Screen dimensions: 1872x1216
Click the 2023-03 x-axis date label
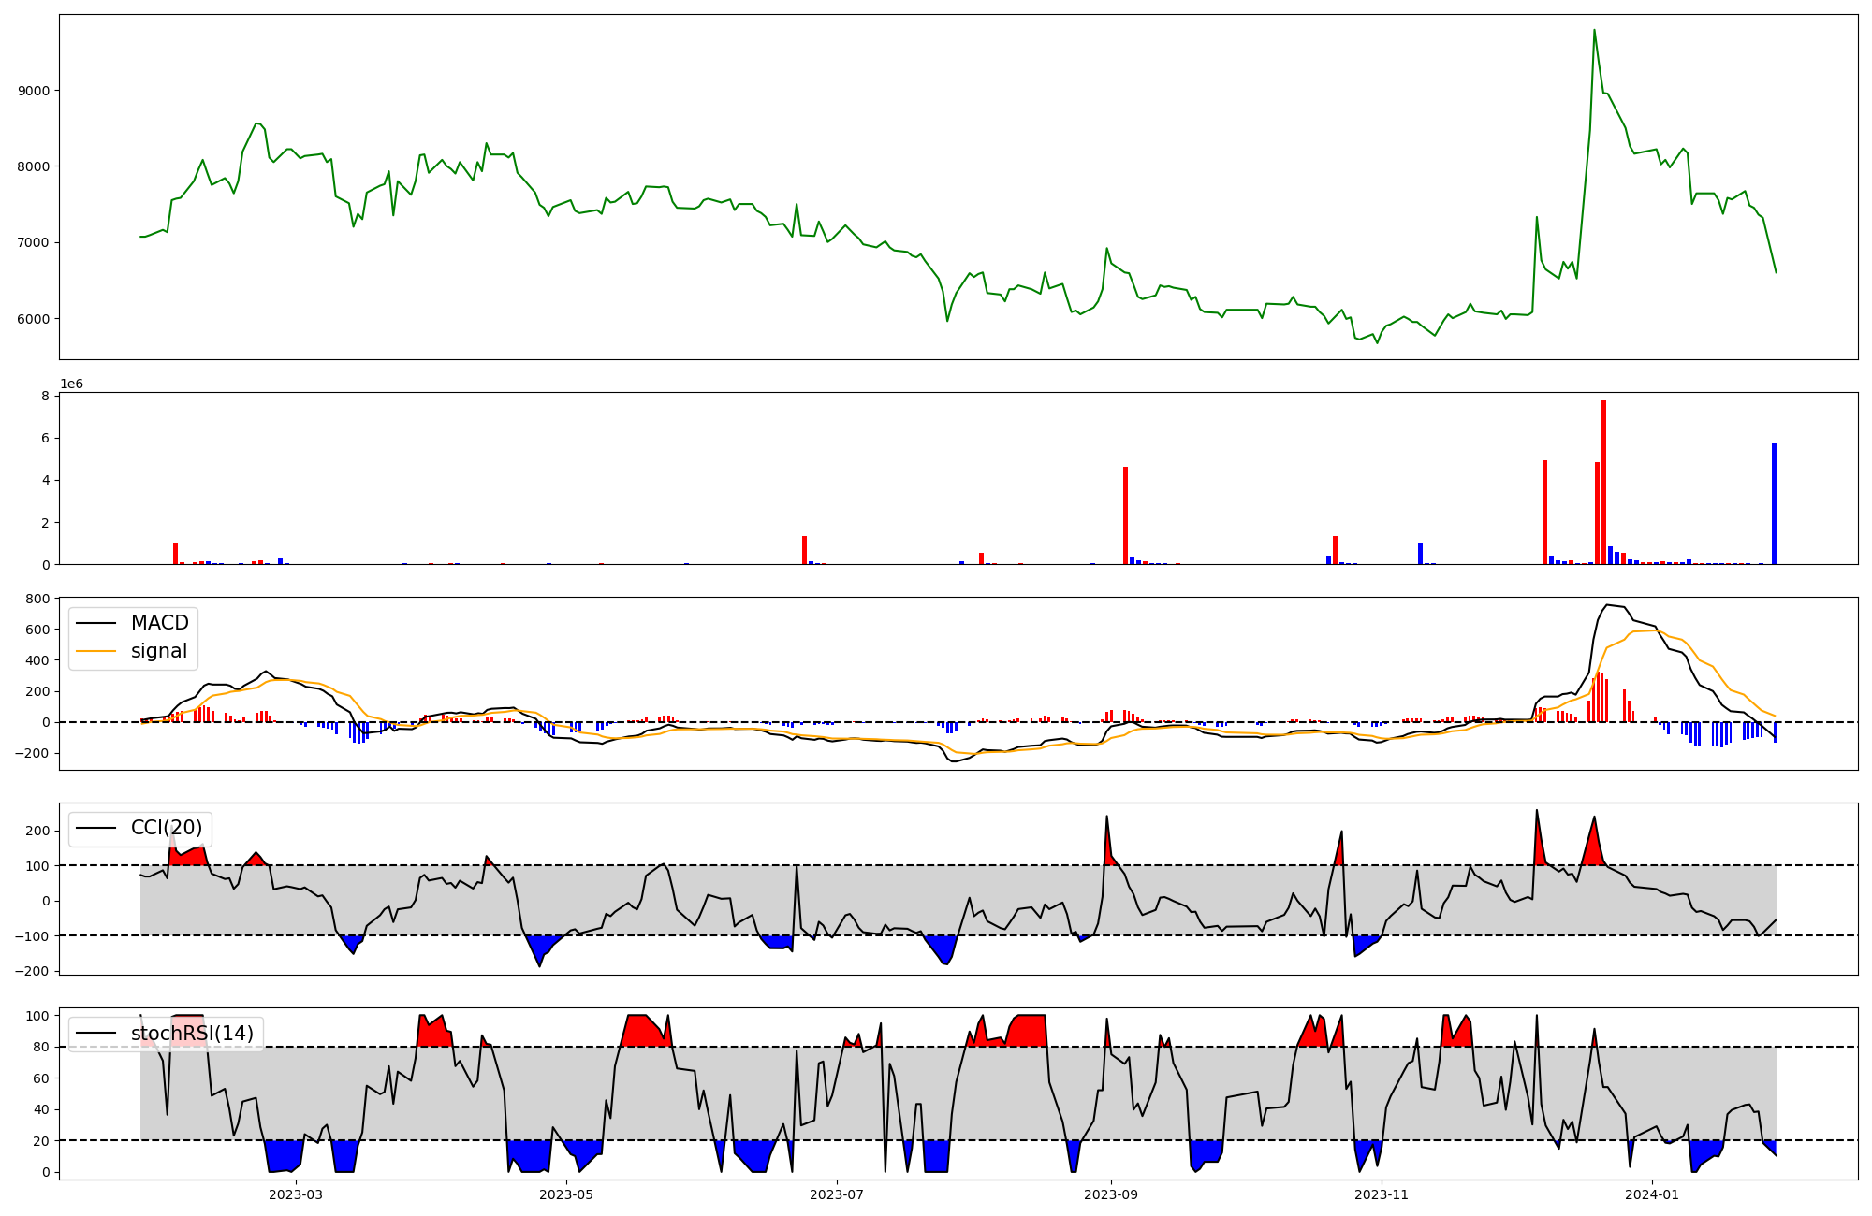tap(296, 1194)
